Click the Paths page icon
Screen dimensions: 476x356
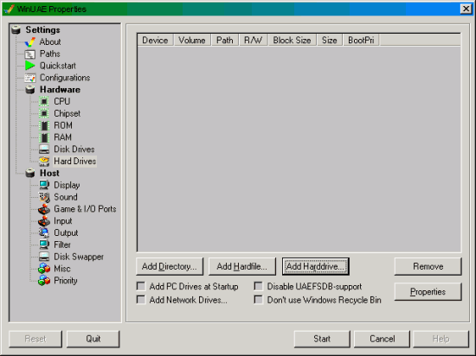coord(30,54)
